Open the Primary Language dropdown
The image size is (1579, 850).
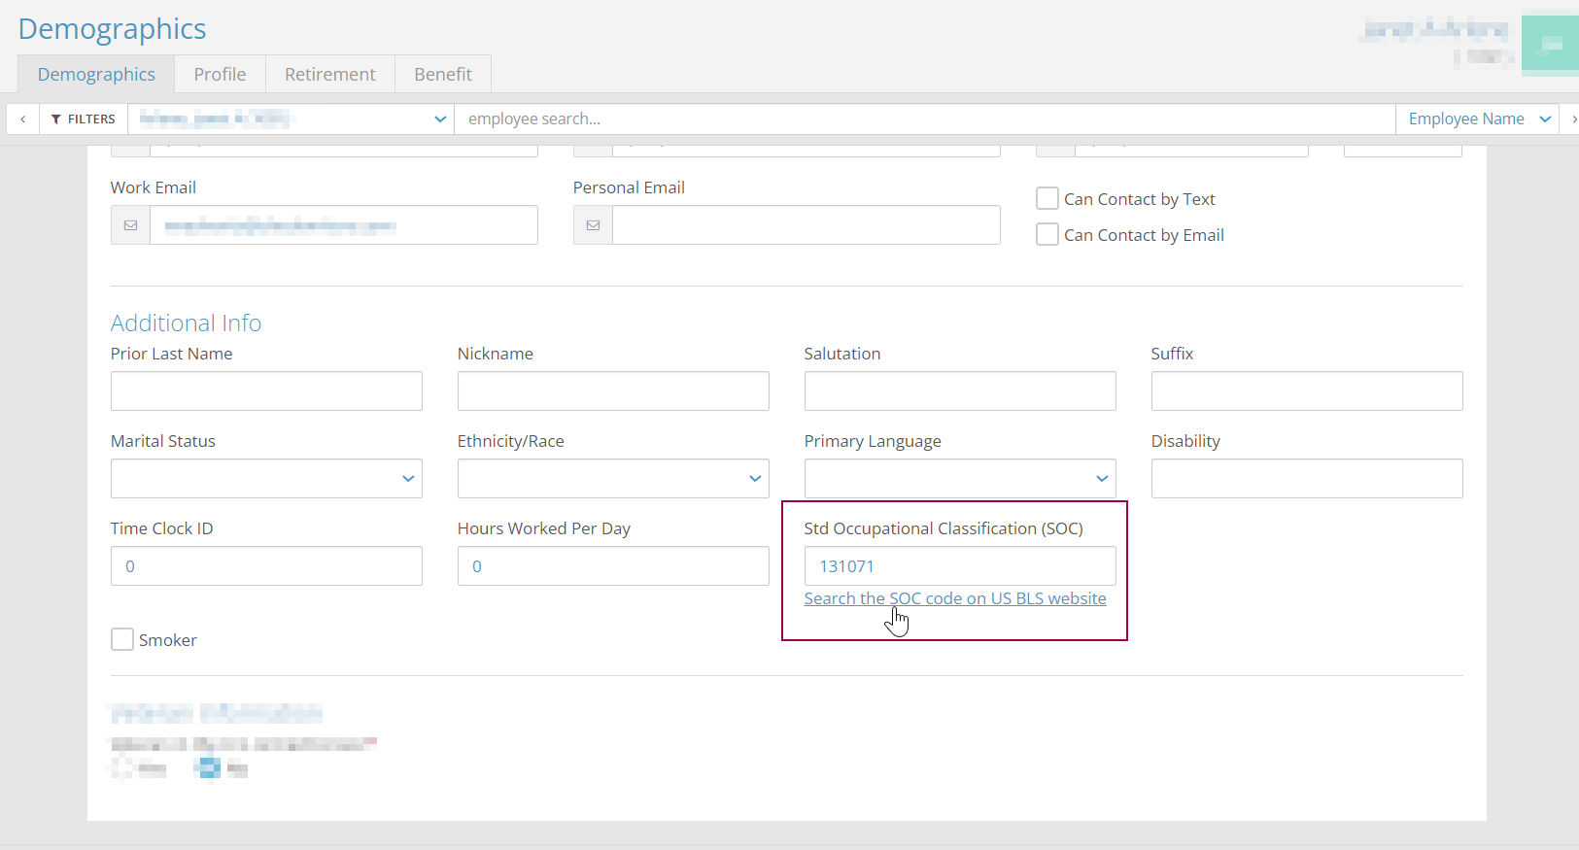[x=960, y=479]
